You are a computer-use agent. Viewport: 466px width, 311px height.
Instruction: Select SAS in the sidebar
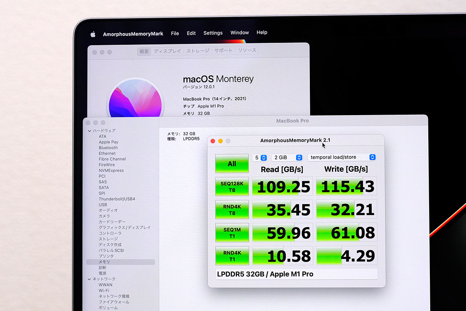(103, 182)
